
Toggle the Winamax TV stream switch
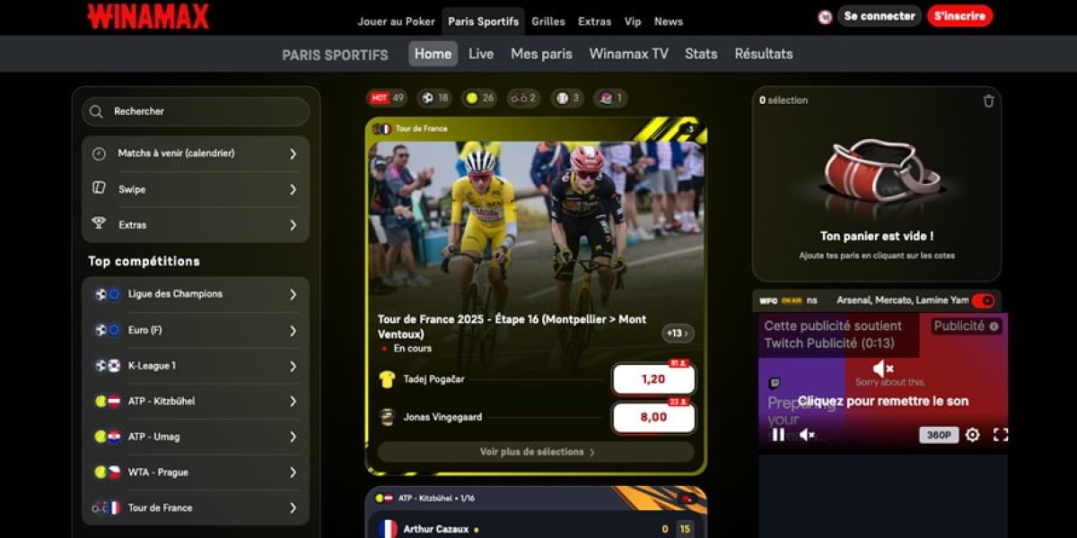[x=983, y=300]
